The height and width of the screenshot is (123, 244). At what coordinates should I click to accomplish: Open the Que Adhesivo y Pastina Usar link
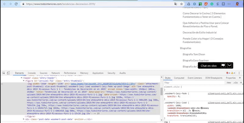point(206,25)
